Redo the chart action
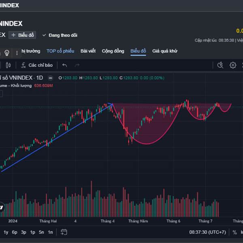The image size is (243, 243). [x=77, y=65]
